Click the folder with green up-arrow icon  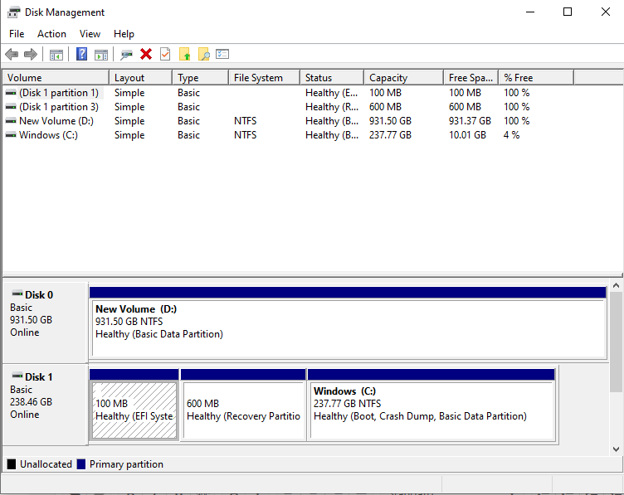tap(185, 54)
